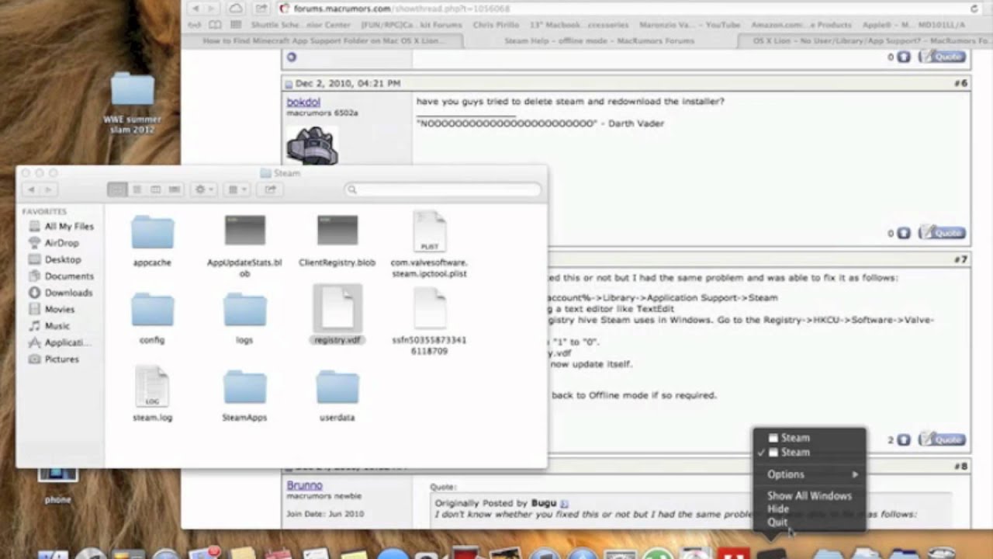The height and width of the screenshot is (559, 993).
Task: Open Desktop in Finder sidebar
Action: pyautogui.click(x=54, y=259)
